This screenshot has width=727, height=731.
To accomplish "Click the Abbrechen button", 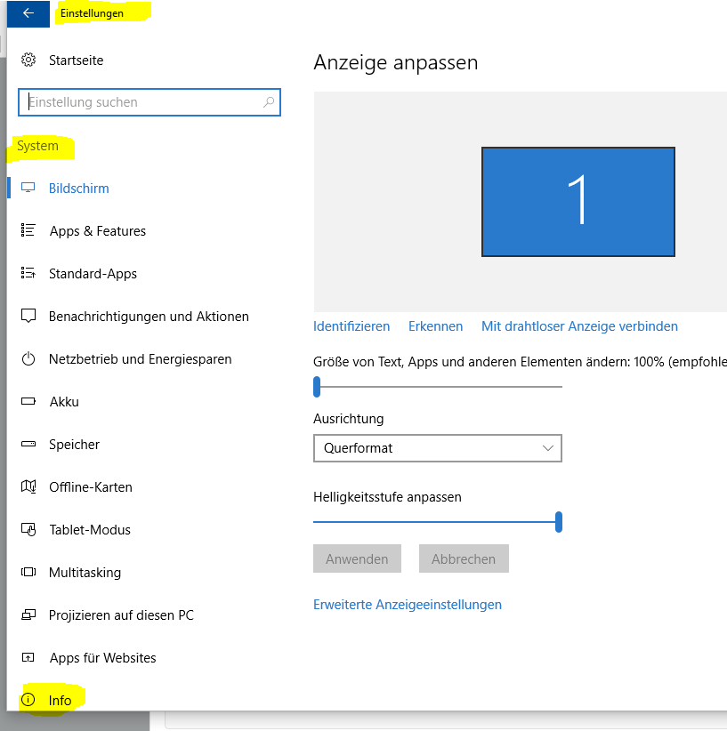I will 464,558.
